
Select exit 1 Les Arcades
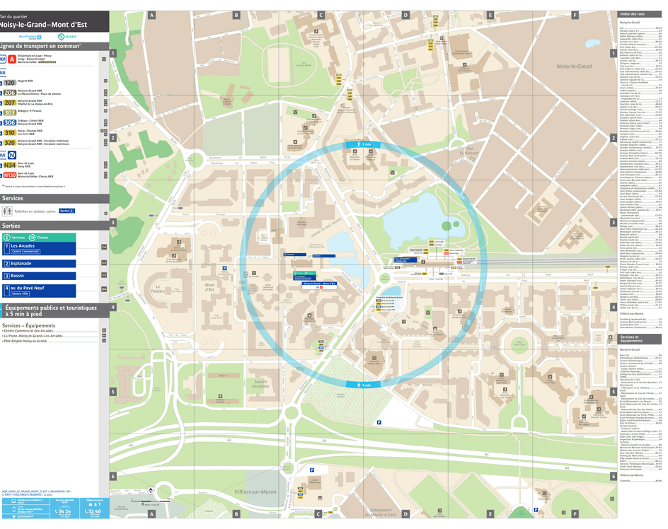[x=38, y=248]
